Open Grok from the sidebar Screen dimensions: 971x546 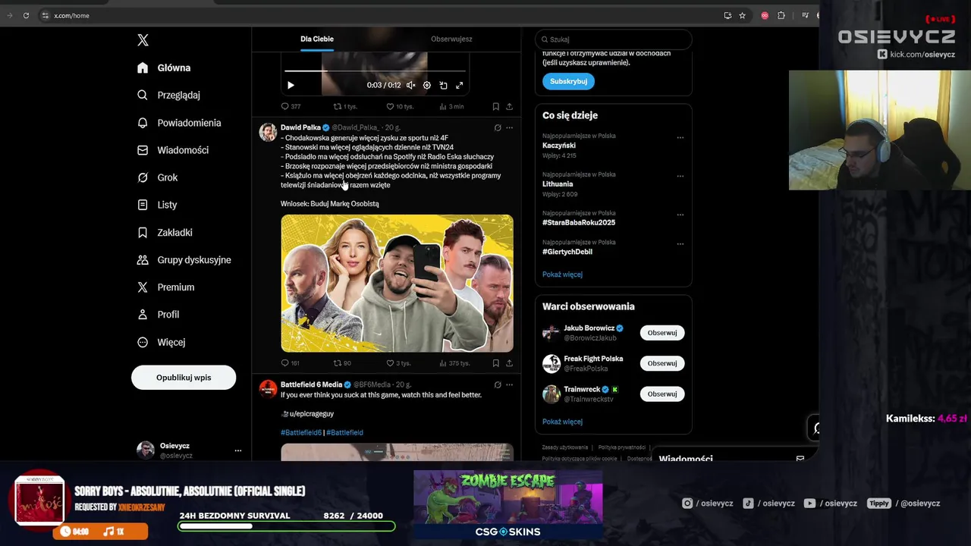(157, 177)
